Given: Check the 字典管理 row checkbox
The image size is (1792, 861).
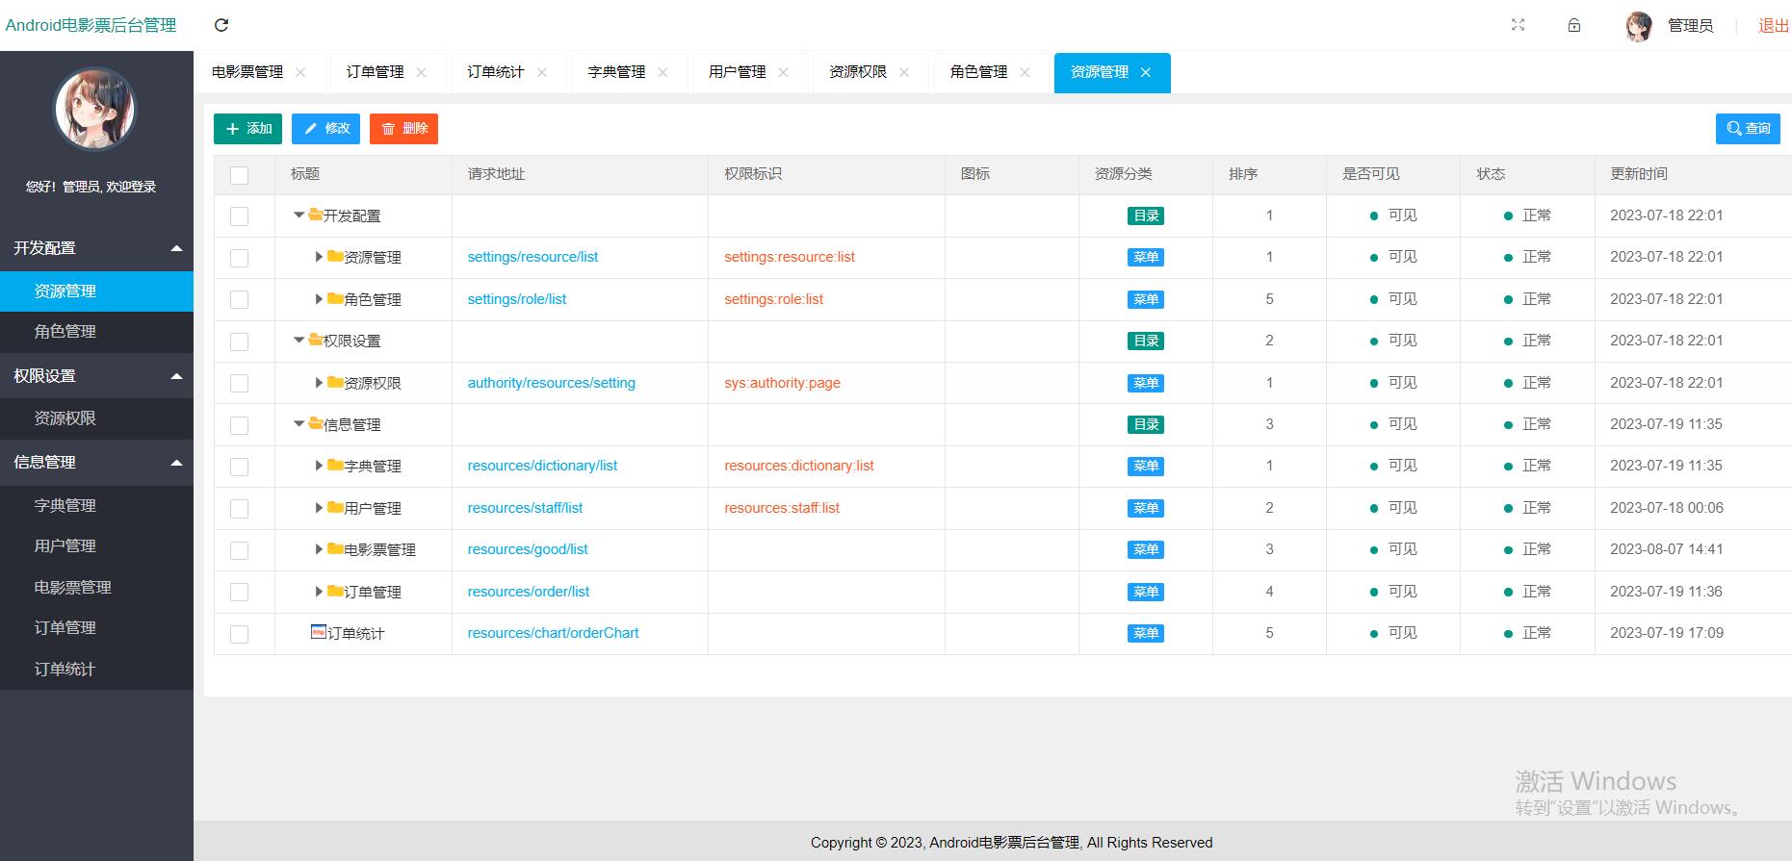Looking at the screenshot, I should coord(240,467).
